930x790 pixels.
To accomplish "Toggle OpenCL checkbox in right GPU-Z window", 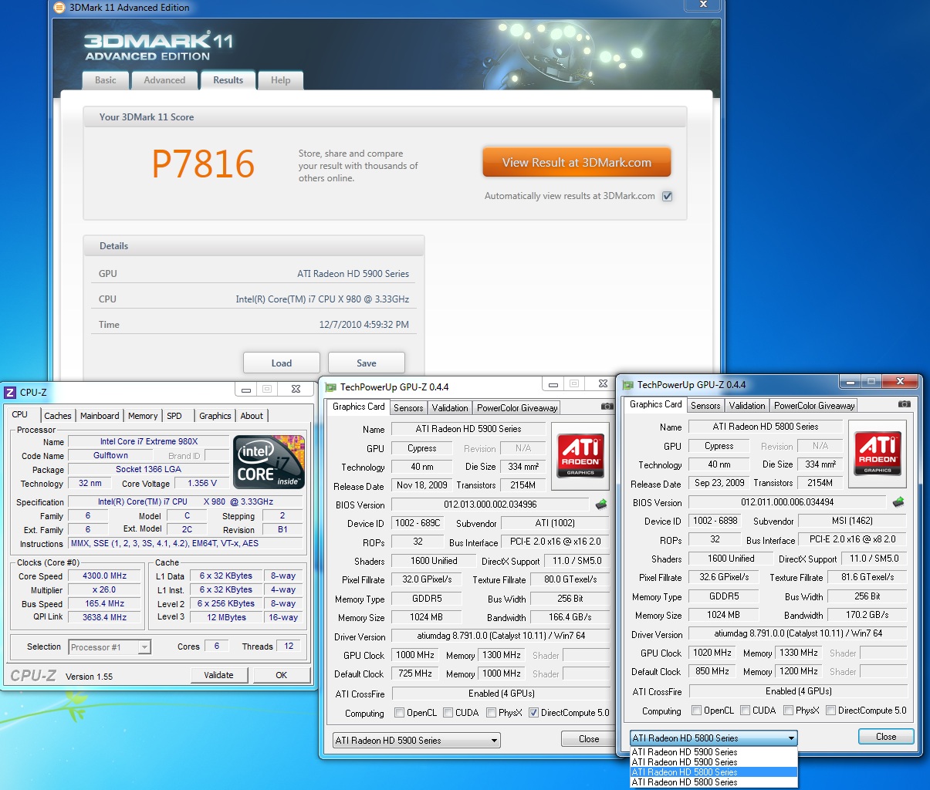I will (x=696, y=711).
